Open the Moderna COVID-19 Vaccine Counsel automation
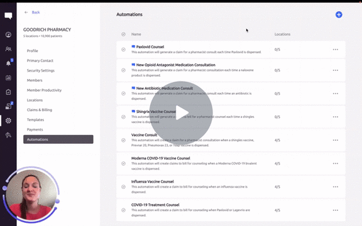 click(161, 158)
